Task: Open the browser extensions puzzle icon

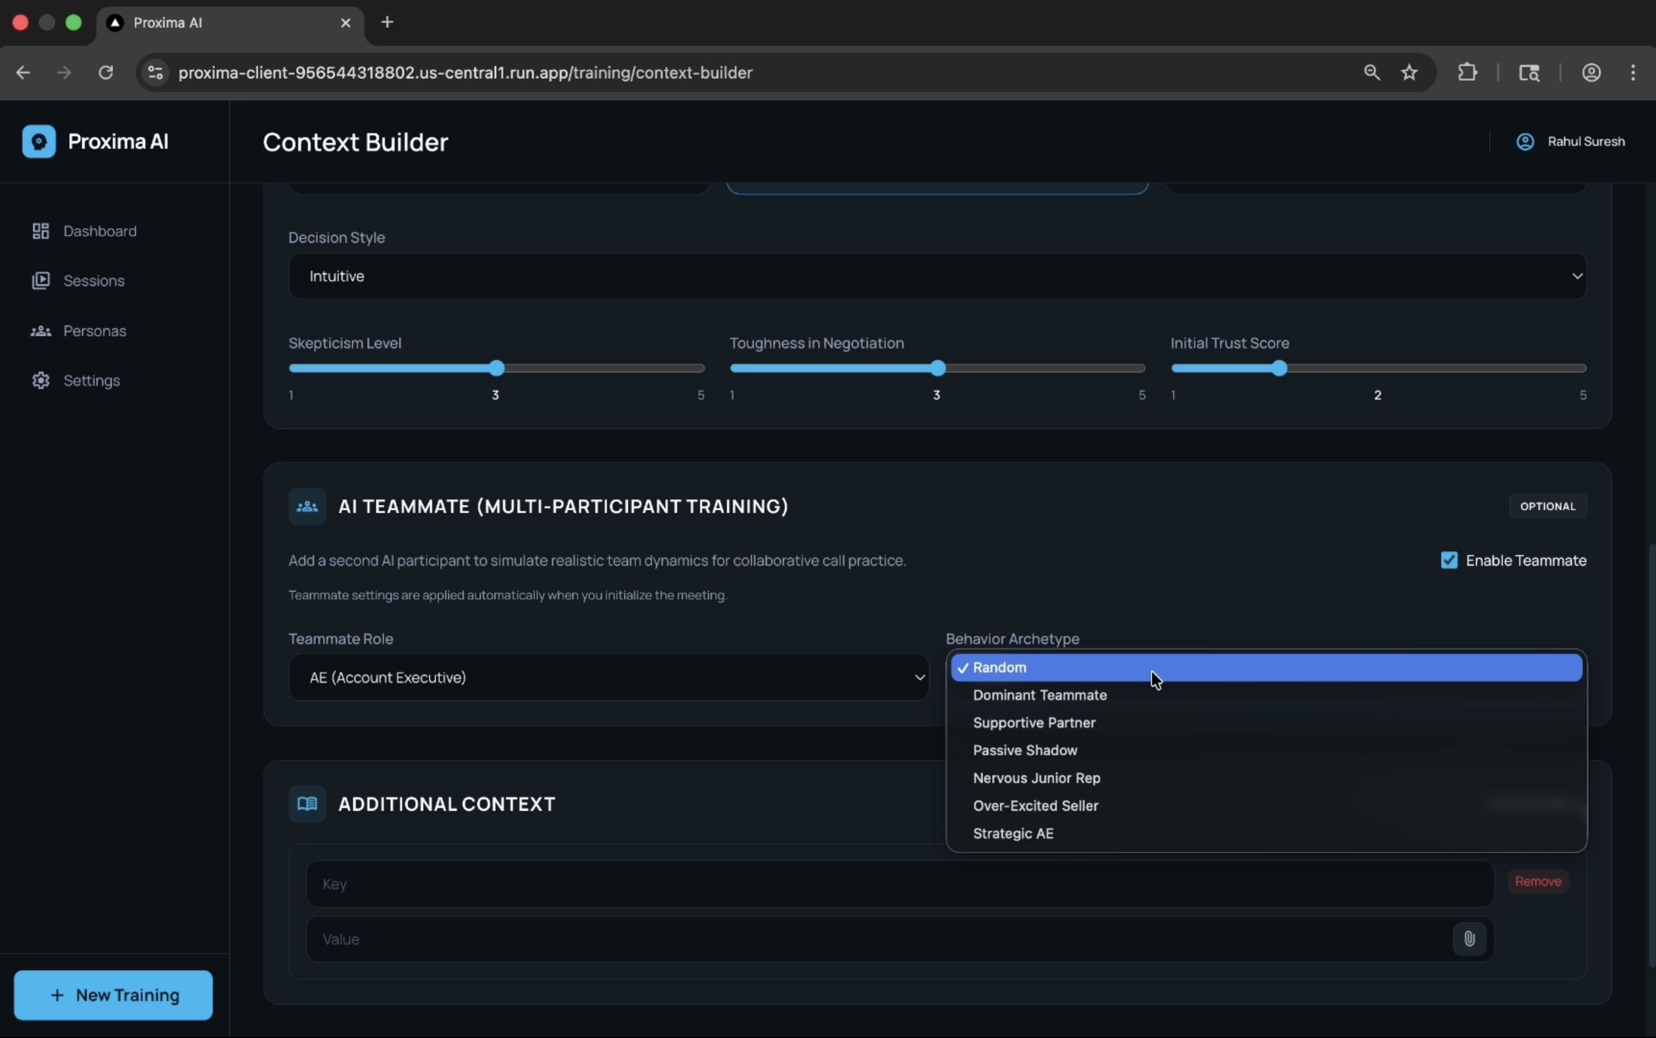Action: point(1467,72)
